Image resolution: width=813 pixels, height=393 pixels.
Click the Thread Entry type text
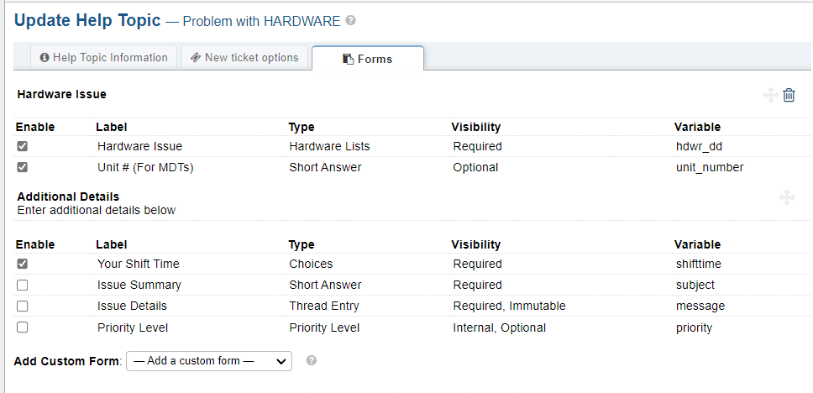coord(324,307)
